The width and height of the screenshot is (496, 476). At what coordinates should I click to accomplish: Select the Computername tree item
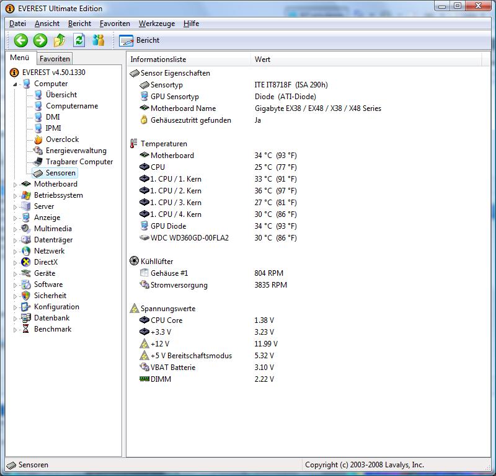coord(72,106)
